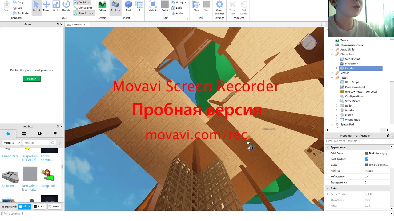Viewport: 394px width, 221px height.
Task: Start Play test
Action: coord(196,6)
